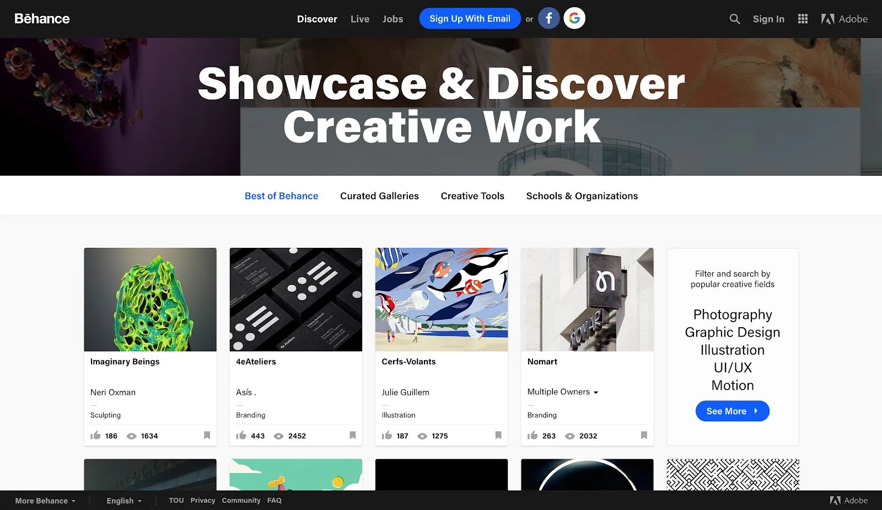Image resolution: width=882 pixels, height=510 pixels.
Task: Open the Nomart project title
Action: point(542,361)
